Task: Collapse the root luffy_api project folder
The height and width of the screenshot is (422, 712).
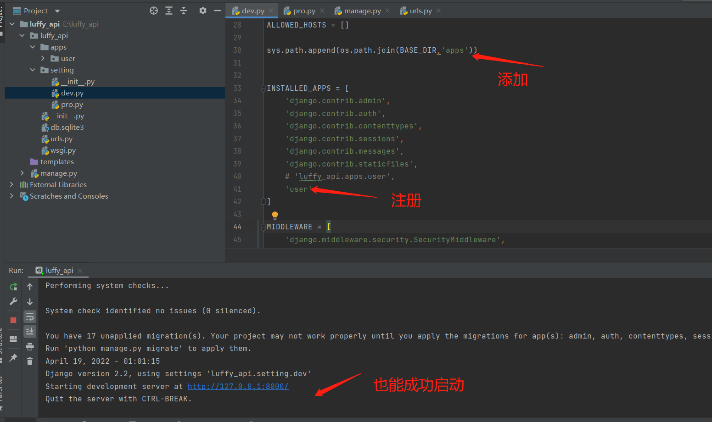Action: tap(12, 24)
